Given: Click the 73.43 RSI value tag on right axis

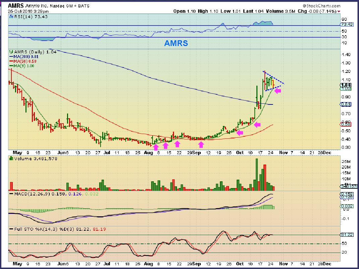Looking at the screenshot, I should 347,24.
